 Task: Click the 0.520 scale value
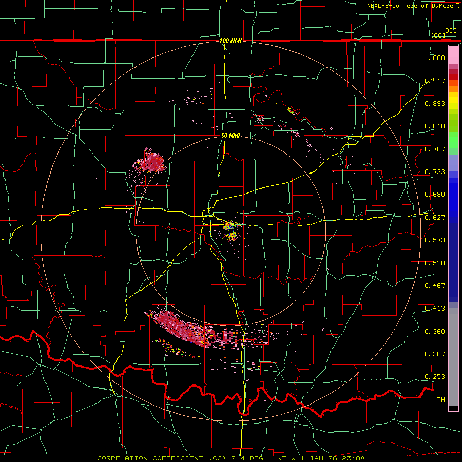click(x=435, y=263)
